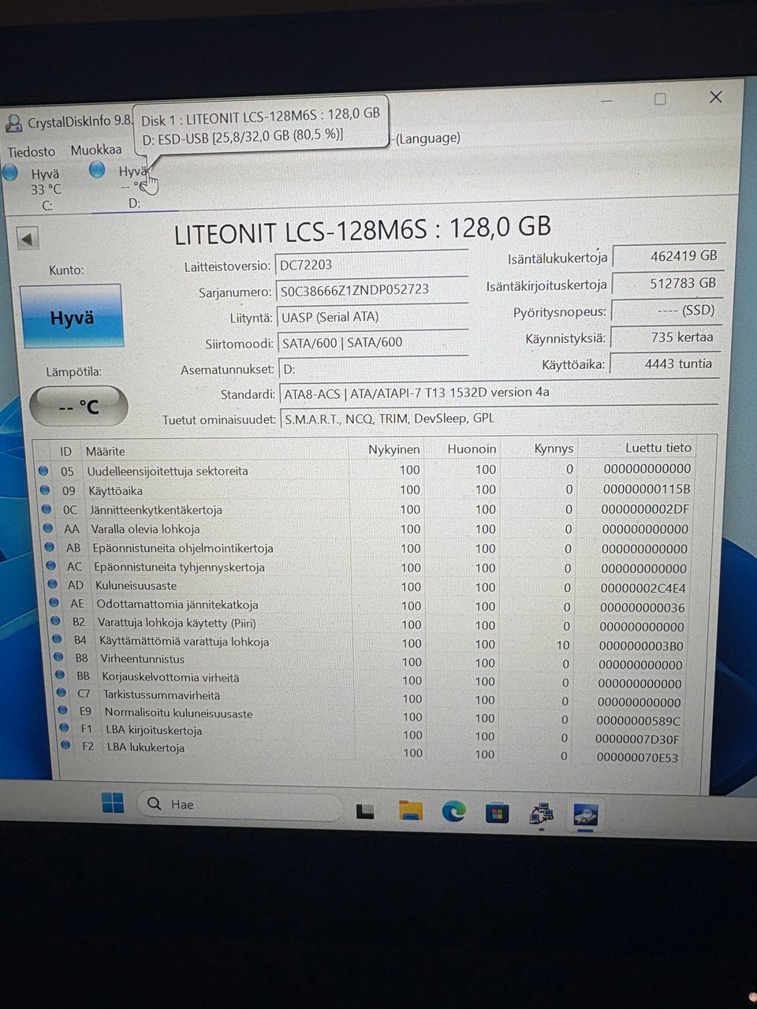Click the Asematunnukset field D:
This screenshot has height=1009, width=757.
click(372, 369)
